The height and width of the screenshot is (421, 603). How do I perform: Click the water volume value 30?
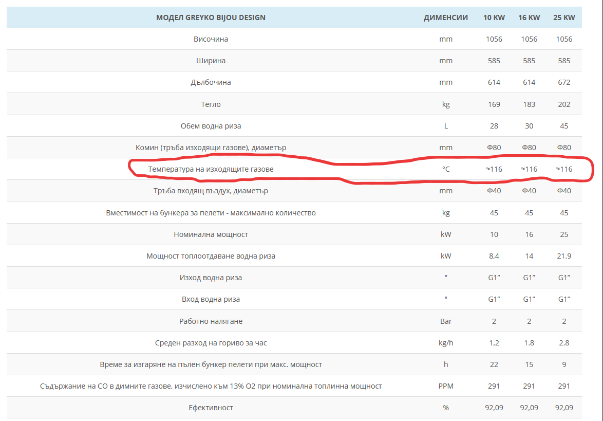click(529, 126)
